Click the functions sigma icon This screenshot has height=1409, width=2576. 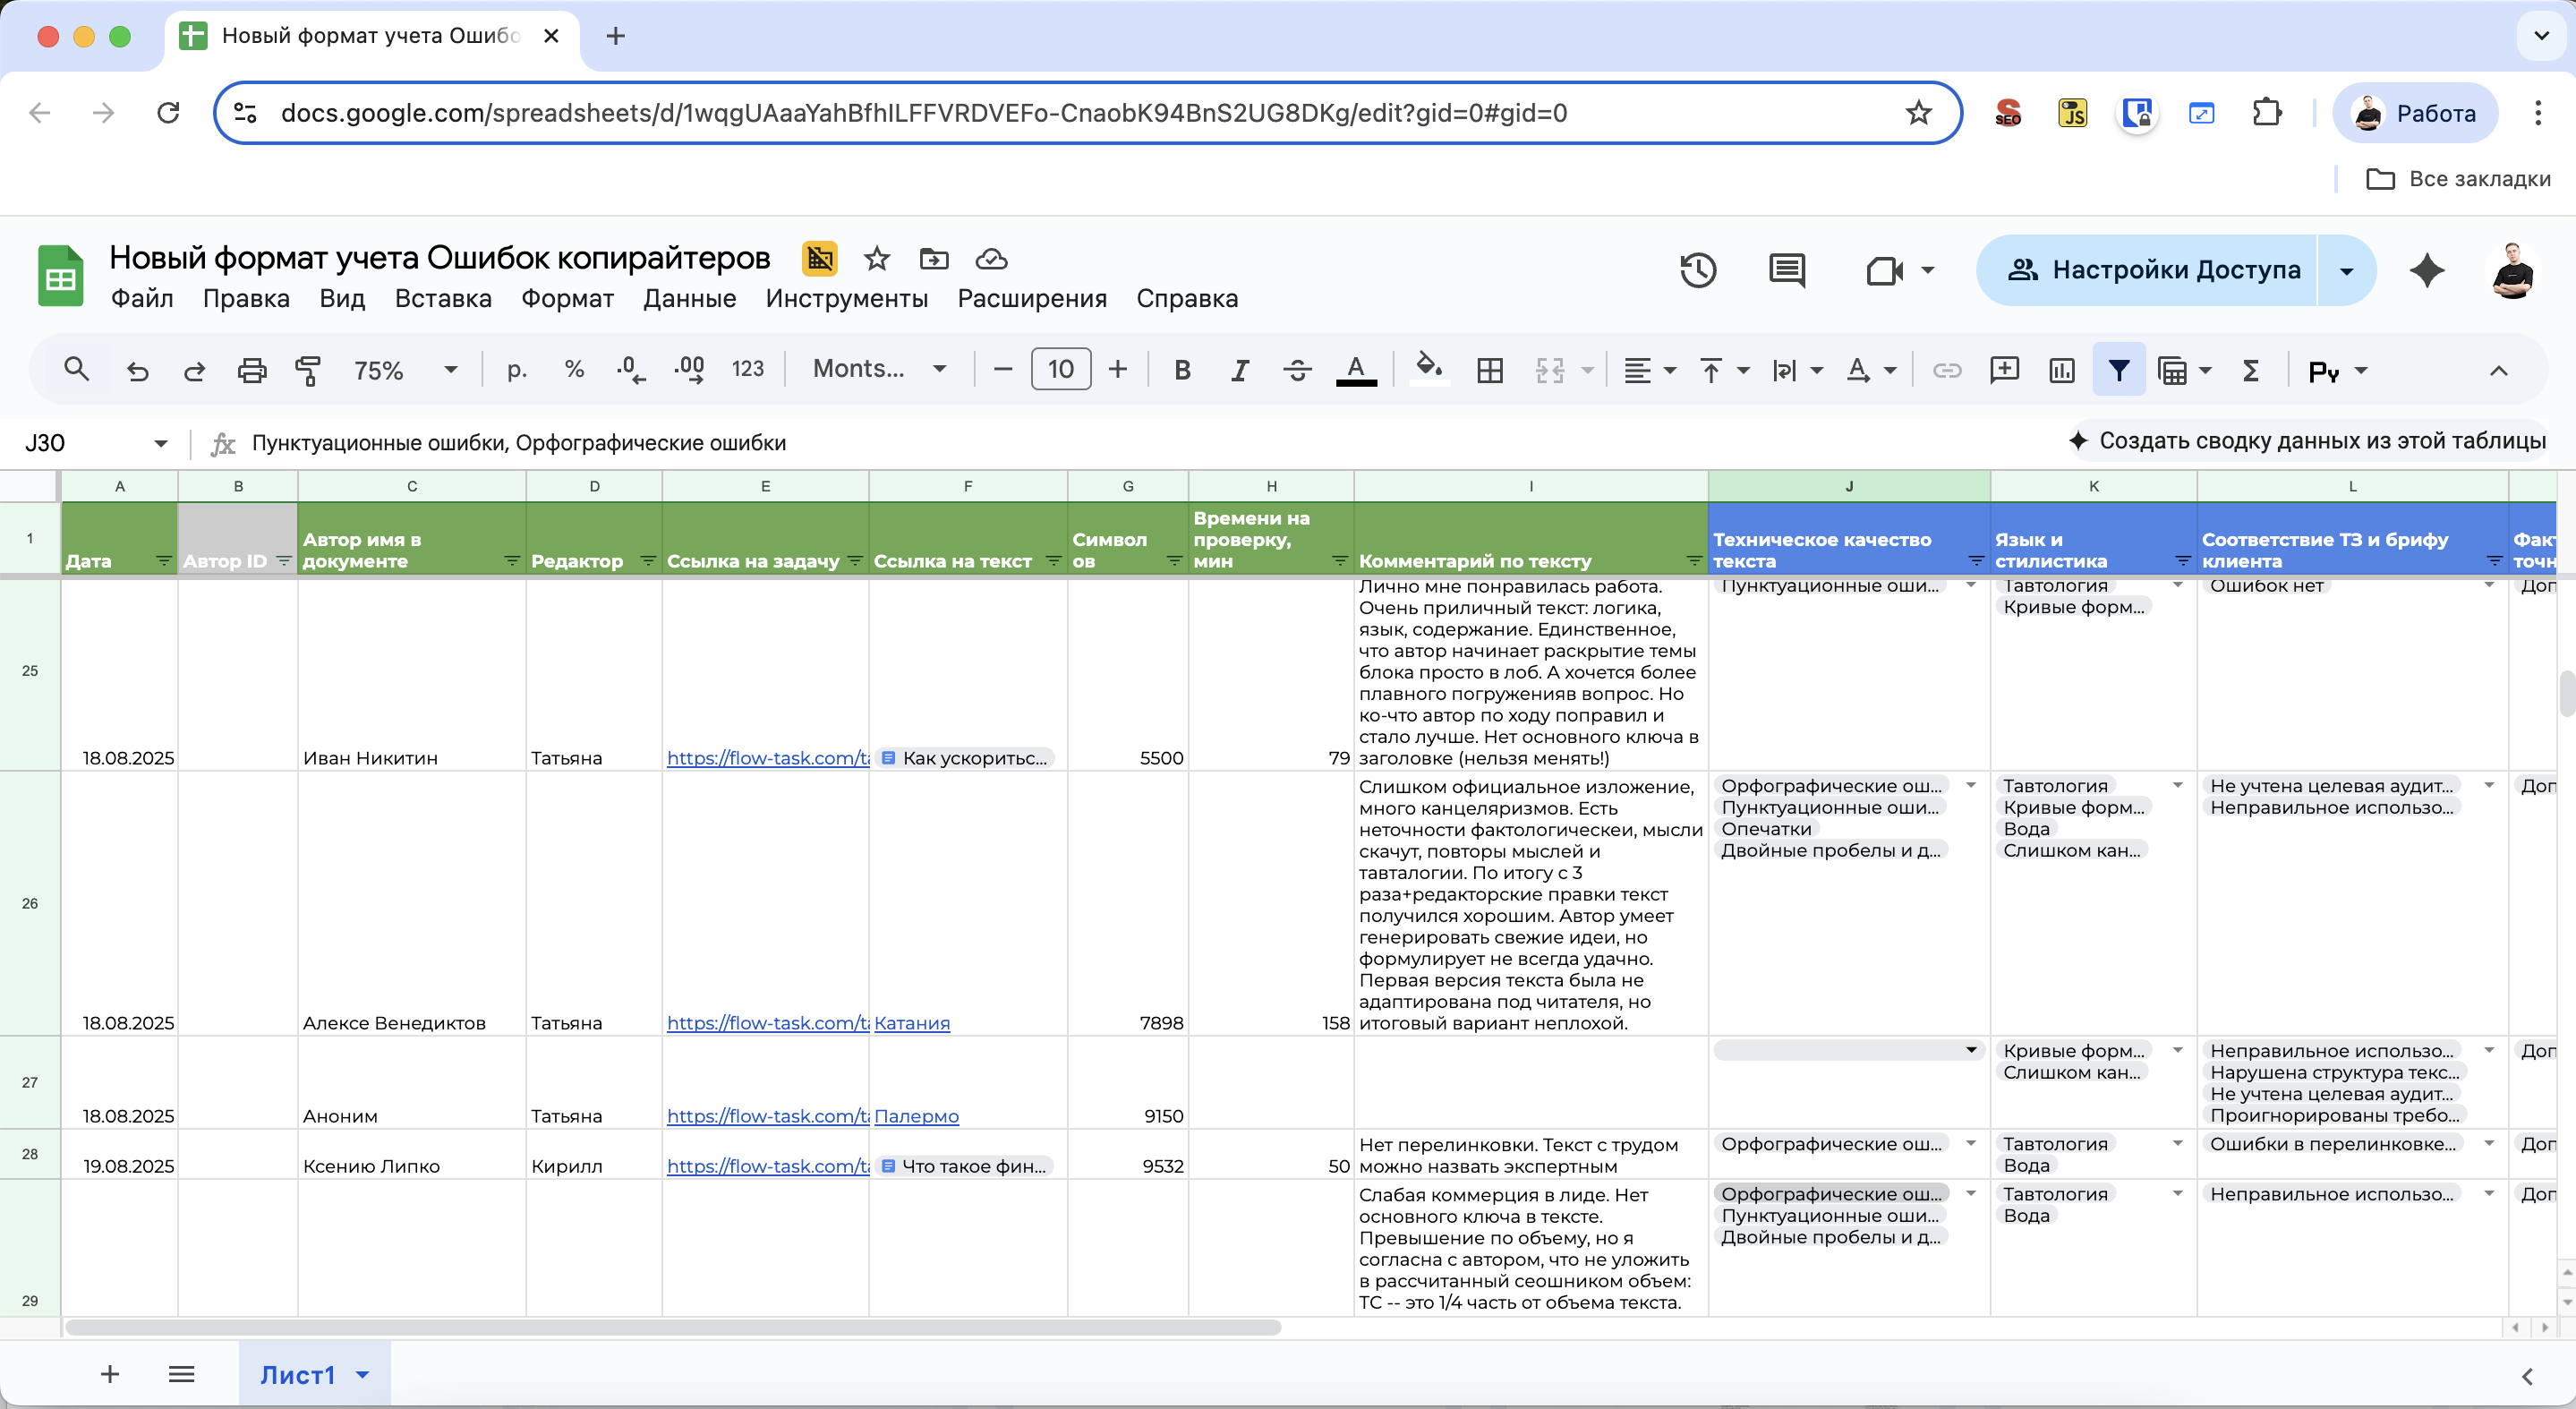[x=2250, y=370]
